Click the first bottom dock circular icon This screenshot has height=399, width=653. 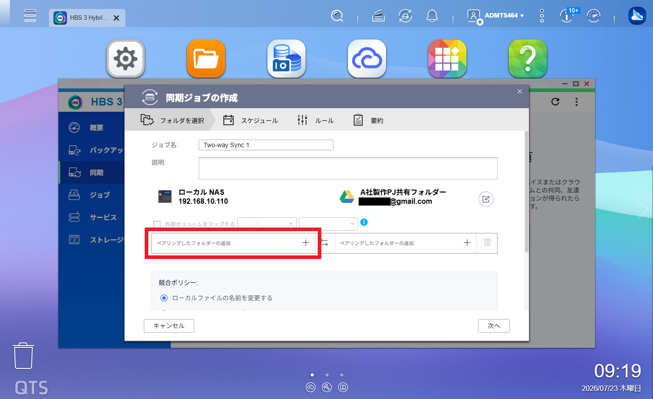tap(311, 387)
